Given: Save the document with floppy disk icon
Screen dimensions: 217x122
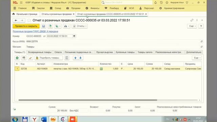Looking at the screenshot, I should 44,26.
